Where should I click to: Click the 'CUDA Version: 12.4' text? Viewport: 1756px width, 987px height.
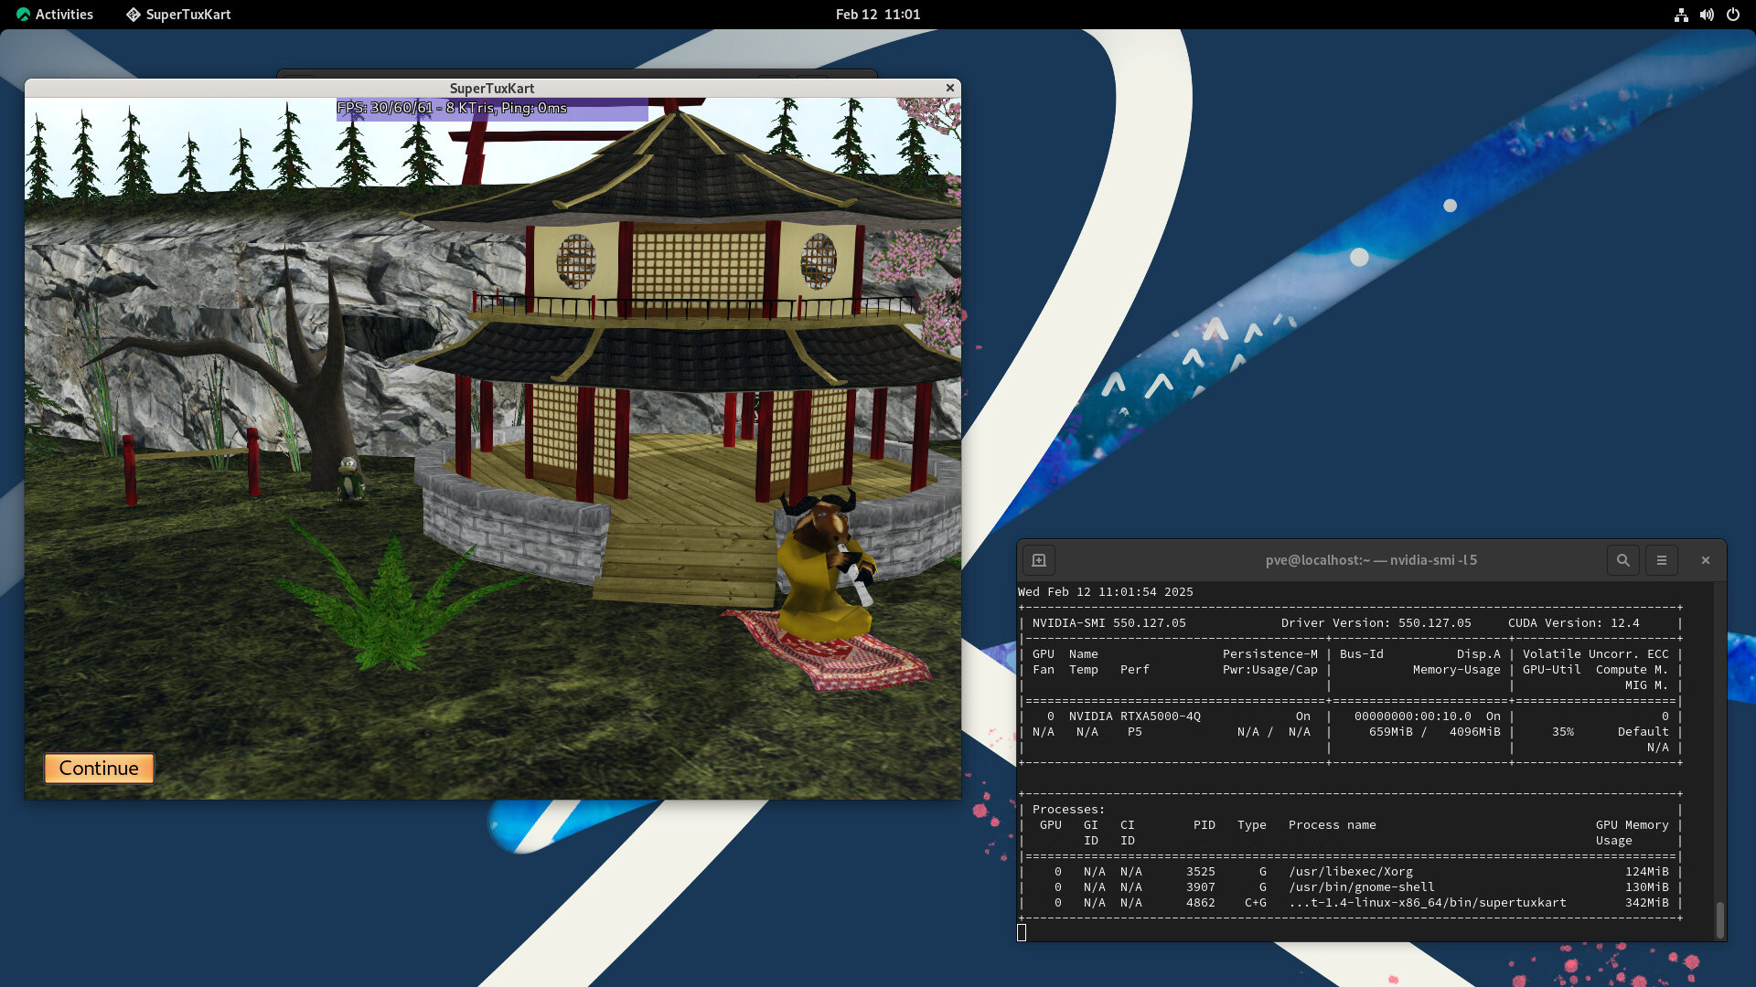1574,623
